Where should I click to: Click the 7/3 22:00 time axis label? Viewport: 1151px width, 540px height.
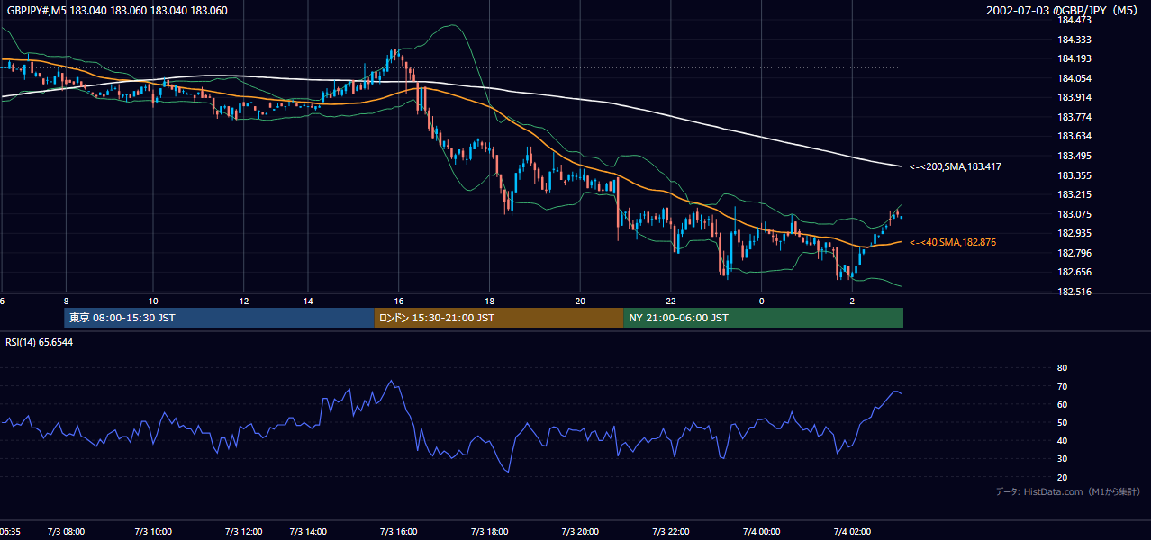(x=671, y=532)
